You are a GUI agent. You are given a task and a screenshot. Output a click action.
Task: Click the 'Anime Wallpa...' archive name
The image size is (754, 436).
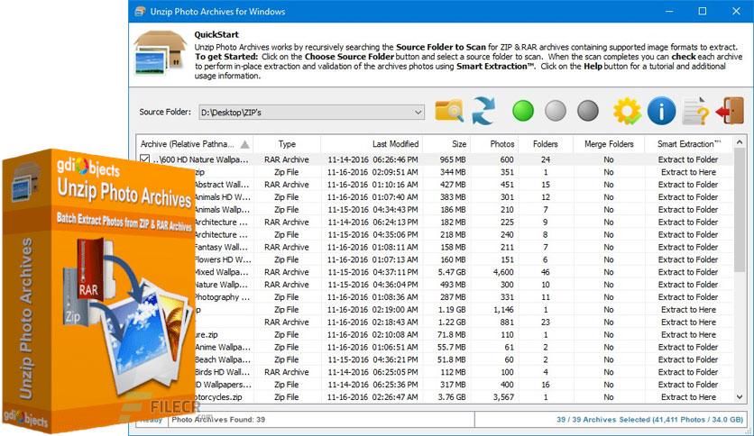click(x=223, y=347)
